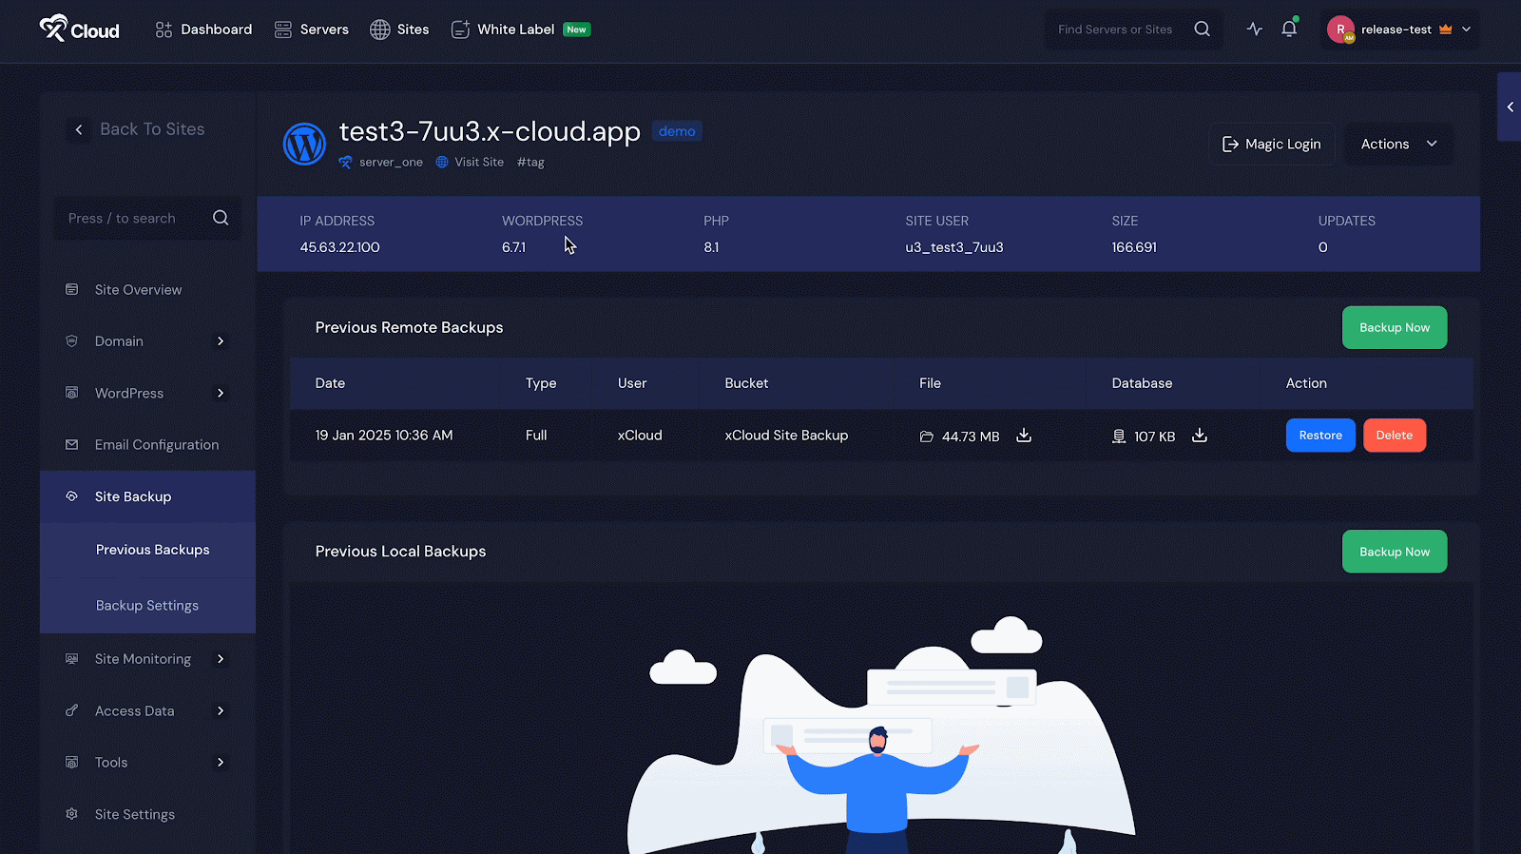Viewport: 1521px width, 854px height.
Task: Click the Dashboard grid icon
Action: (x=164, y=29)
